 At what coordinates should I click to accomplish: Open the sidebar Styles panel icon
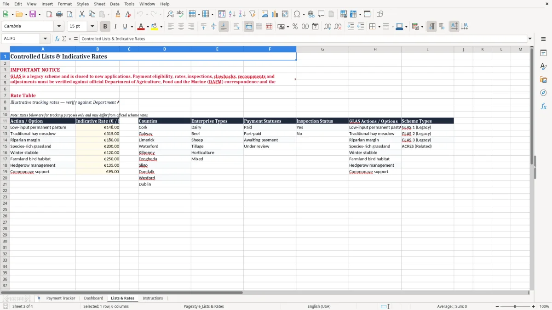click(543, 67)
